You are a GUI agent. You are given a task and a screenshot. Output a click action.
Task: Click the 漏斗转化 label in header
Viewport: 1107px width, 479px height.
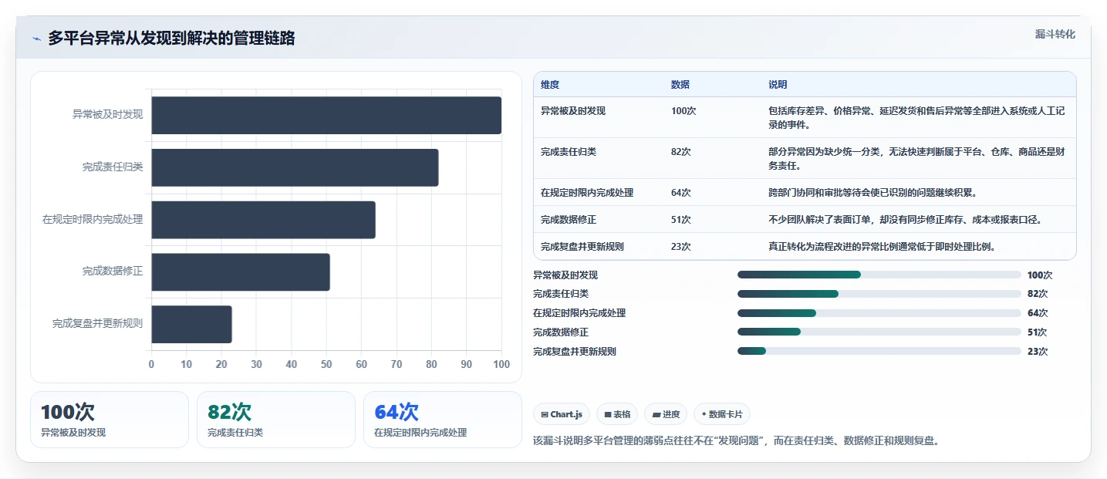click(x=1055, y=34)
